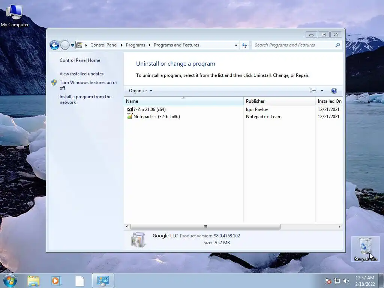Screen dimensions: 384x288
Task: Click Control Panel taskbar button
Action: (103, 280)
